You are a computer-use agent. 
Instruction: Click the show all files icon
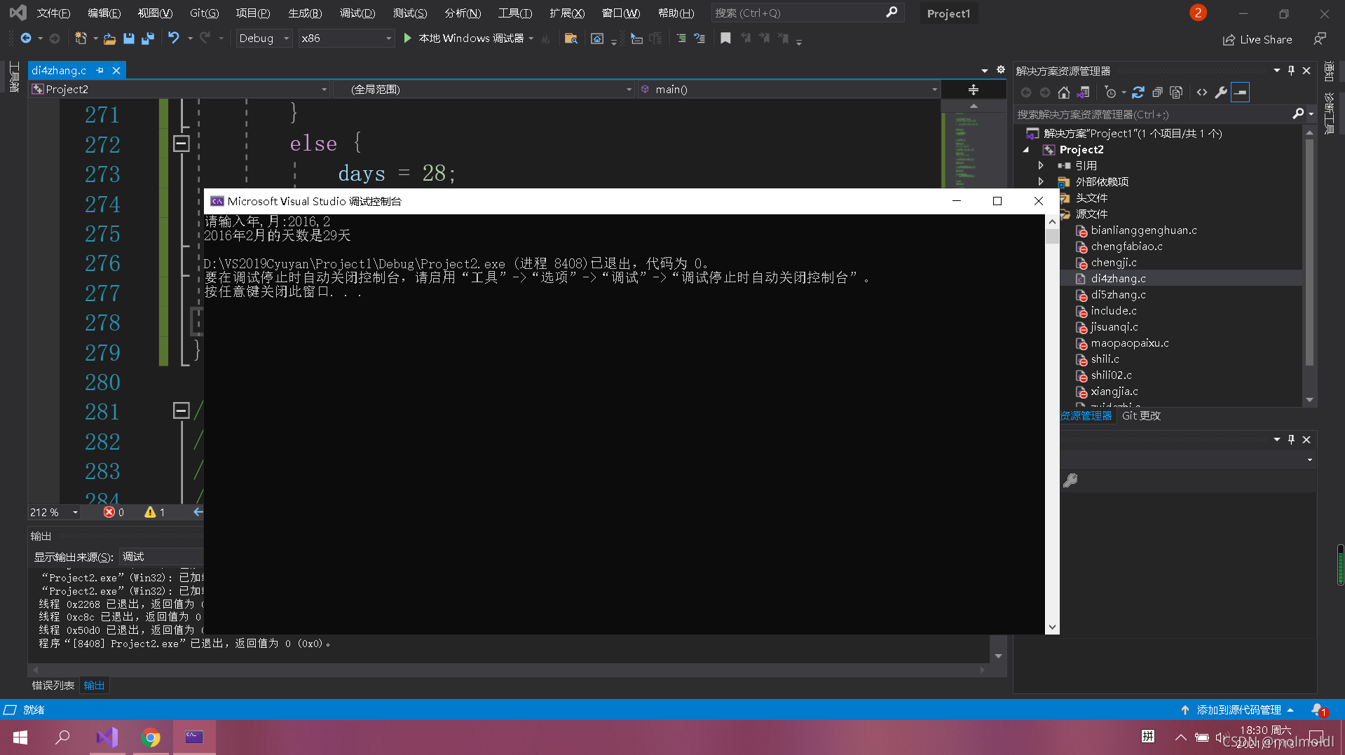[1176, 92]
